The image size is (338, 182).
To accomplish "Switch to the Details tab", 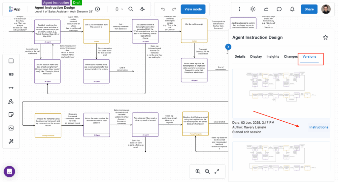I will (x=240, y=57).
